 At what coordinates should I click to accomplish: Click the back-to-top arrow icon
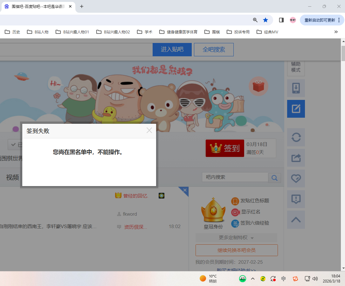[x=296, y=220]
